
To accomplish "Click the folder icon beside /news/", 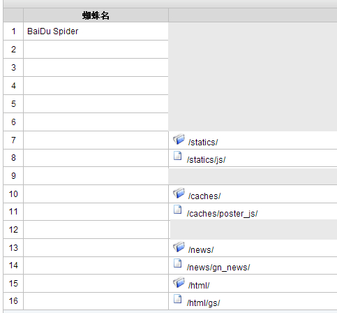I will (x=179, y=247).
